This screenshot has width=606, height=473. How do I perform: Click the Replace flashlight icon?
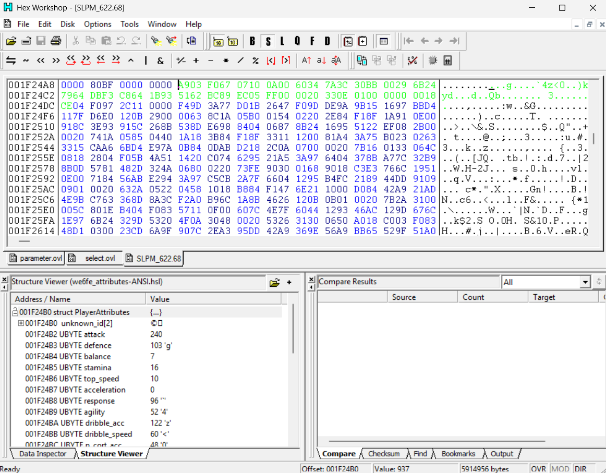pos(171,41)
